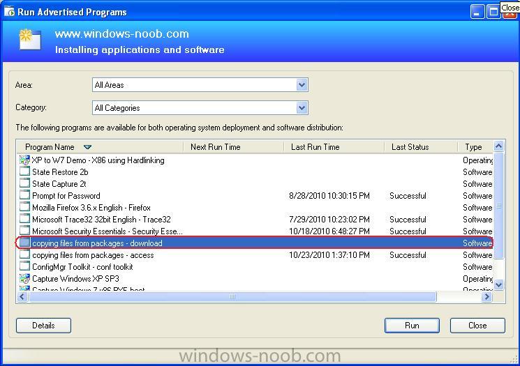
Task: Minimize the Run Advertised Programs window
Action: pos(477,13)
